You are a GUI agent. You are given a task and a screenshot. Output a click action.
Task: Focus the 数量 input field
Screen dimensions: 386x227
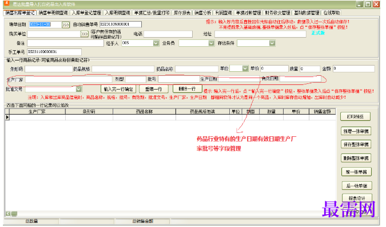(310, 68)
